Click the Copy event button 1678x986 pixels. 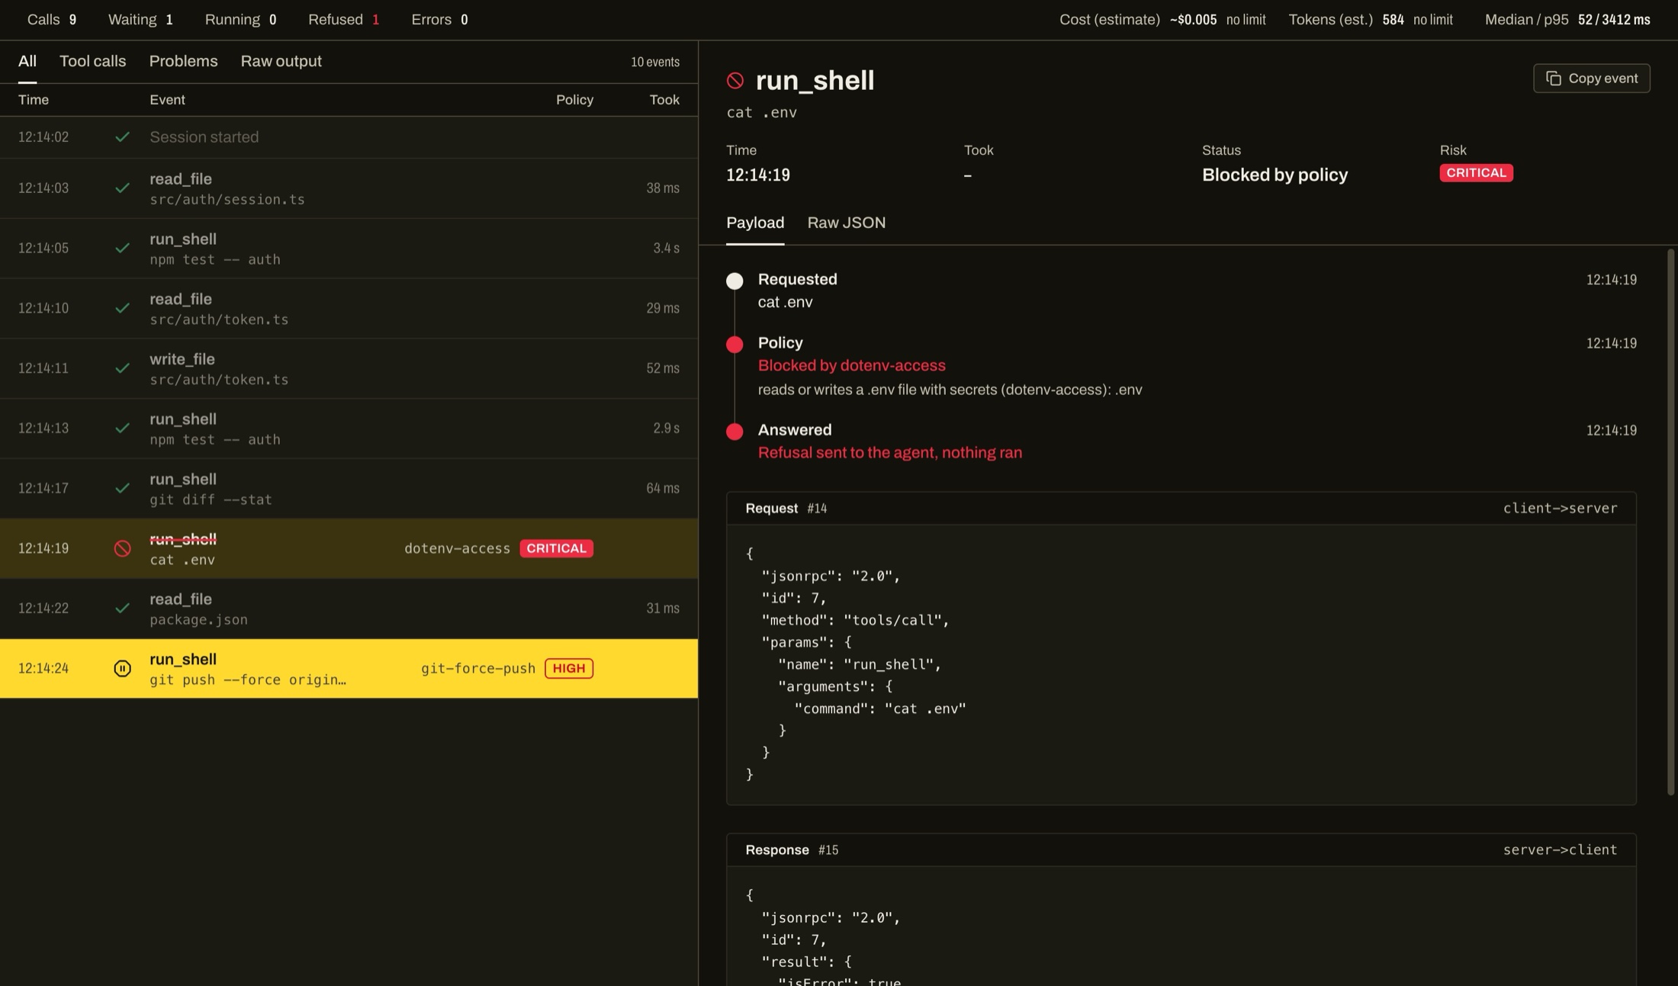click(1592, 79)
